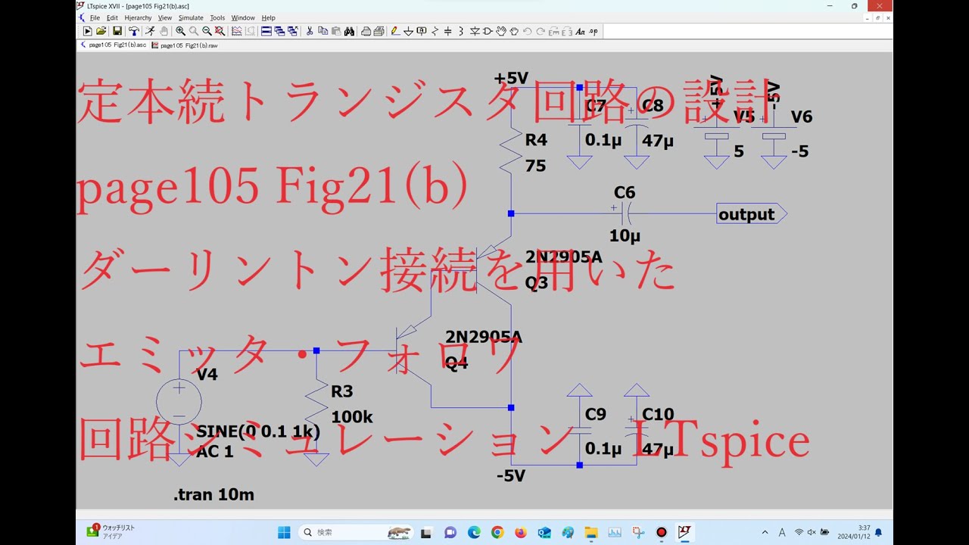Open the File menu
This screenshot has width=969, height=545.
(x=95, y=17)
